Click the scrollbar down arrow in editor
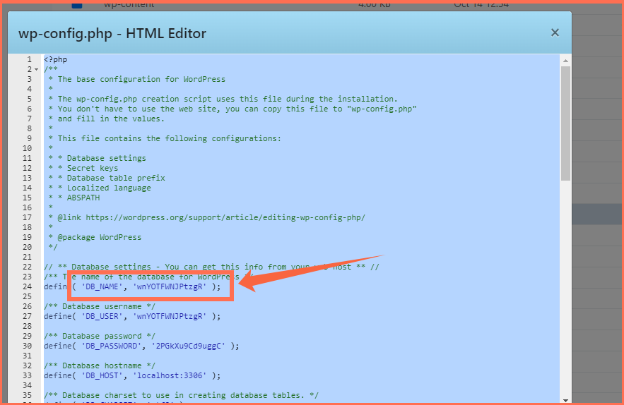 pos(565,400)
